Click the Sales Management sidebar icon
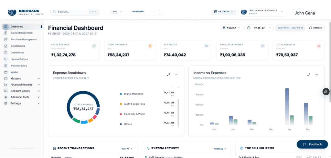The image size is (331, 158). [6, 33]
